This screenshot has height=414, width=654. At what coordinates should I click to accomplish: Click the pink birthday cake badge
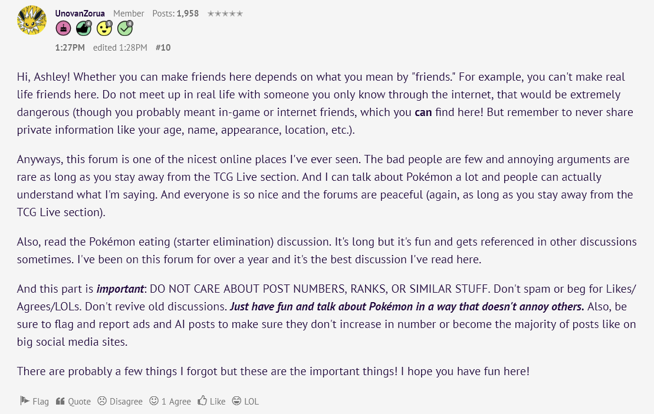pos(64,28)
